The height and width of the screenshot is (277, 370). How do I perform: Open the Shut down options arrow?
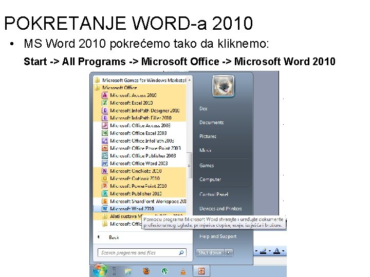click(x=228, y=253)
